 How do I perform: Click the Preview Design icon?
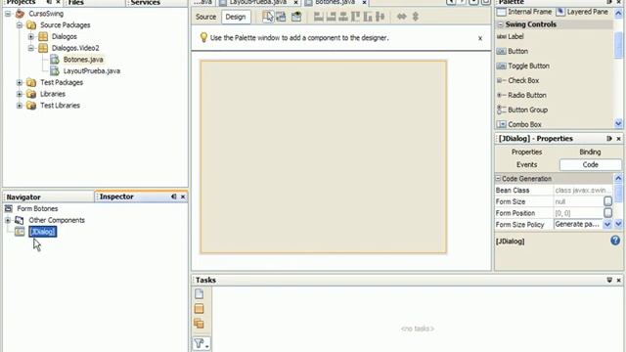296,17
